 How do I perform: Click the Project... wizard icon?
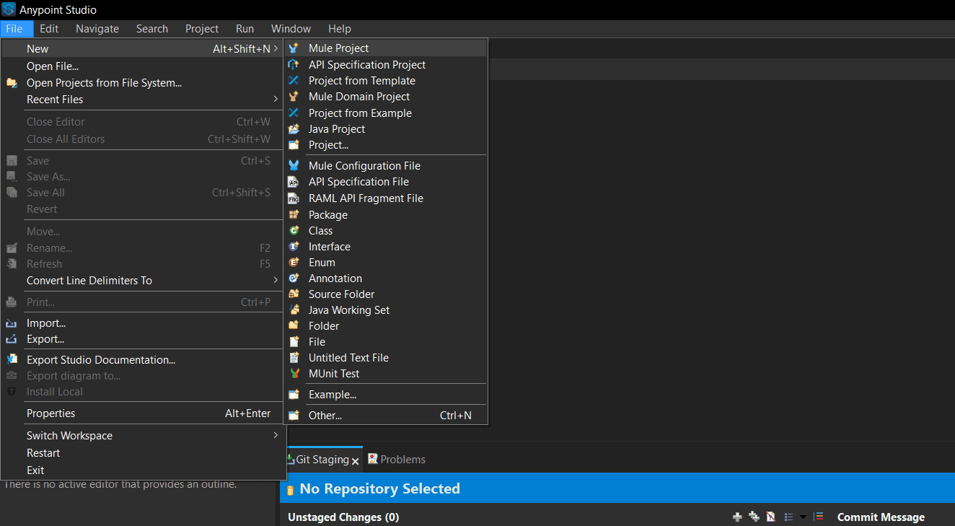(294, 145)
